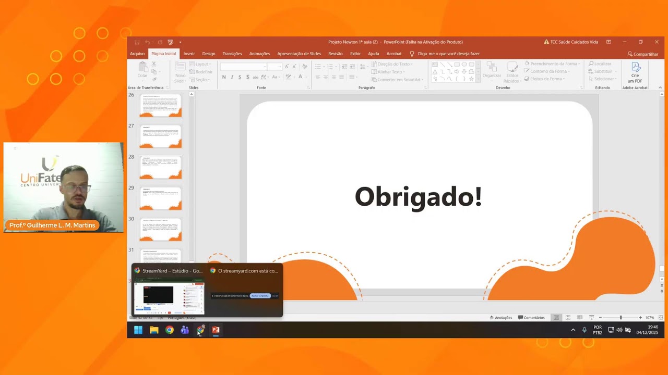The height and width of the screenshot is (375, 668).
Task: Open Preenchimento da Forma dropdown
Action: (x=552, y=64)
